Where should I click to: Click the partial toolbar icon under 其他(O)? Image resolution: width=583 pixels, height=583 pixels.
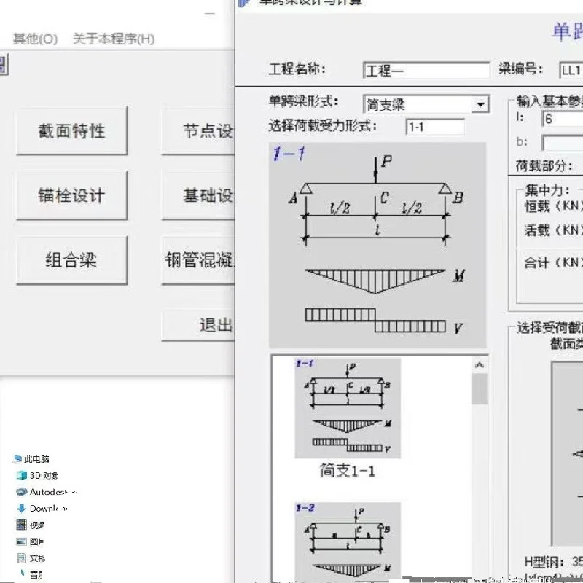[4, 65]
